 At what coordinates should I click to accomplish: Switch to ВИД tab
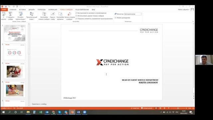tap(93, 10)
